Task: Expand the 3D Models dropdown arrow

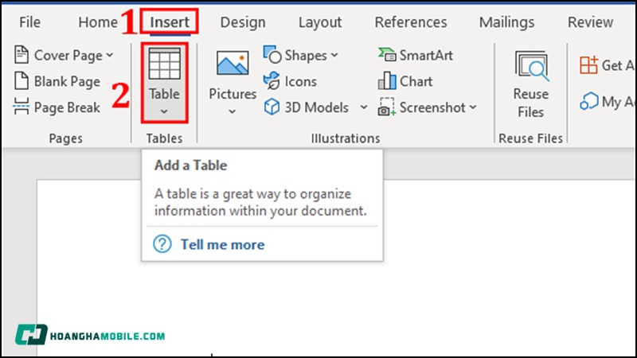Action: (364, 107)
